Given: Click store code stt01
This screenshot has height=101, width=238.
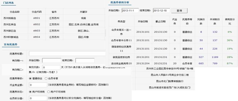Looking at the screenshot, I should coord(37,18).
